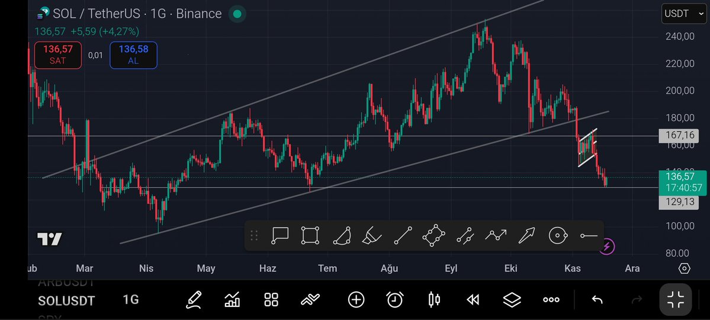Screen dimensions: 710x320
Task: Select the polyline path tool
Action: 496,235
